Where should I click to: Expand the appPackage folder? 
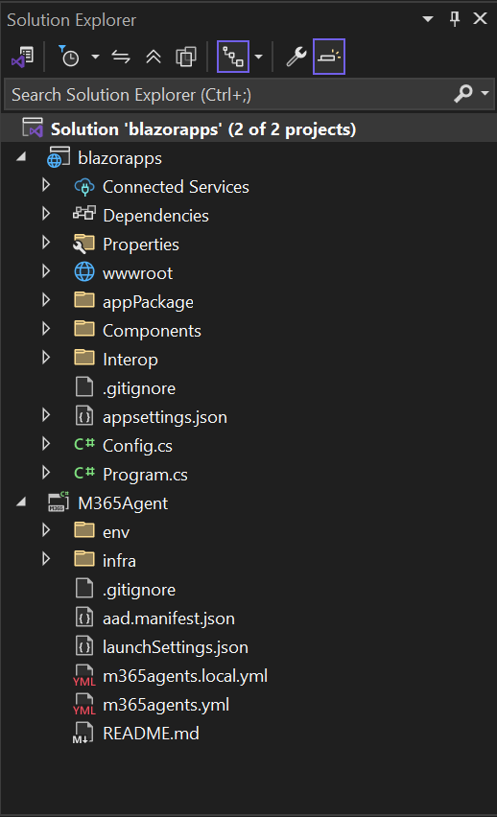(x=46, y=299)
